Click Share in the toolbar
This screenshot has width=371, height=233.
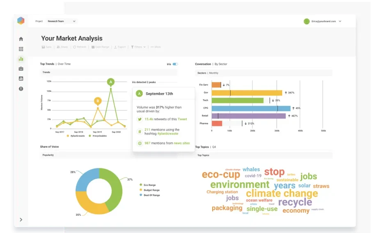62,47
